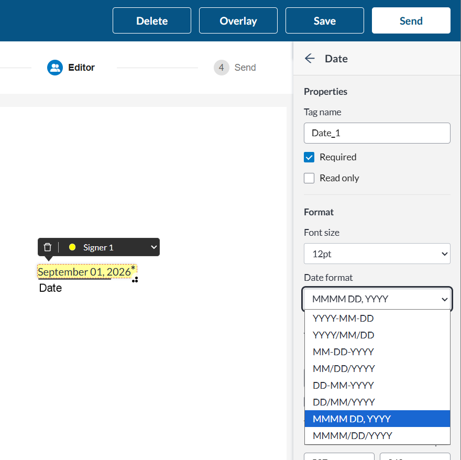
Task: Save the document with Save button
Action: (325, 20)
